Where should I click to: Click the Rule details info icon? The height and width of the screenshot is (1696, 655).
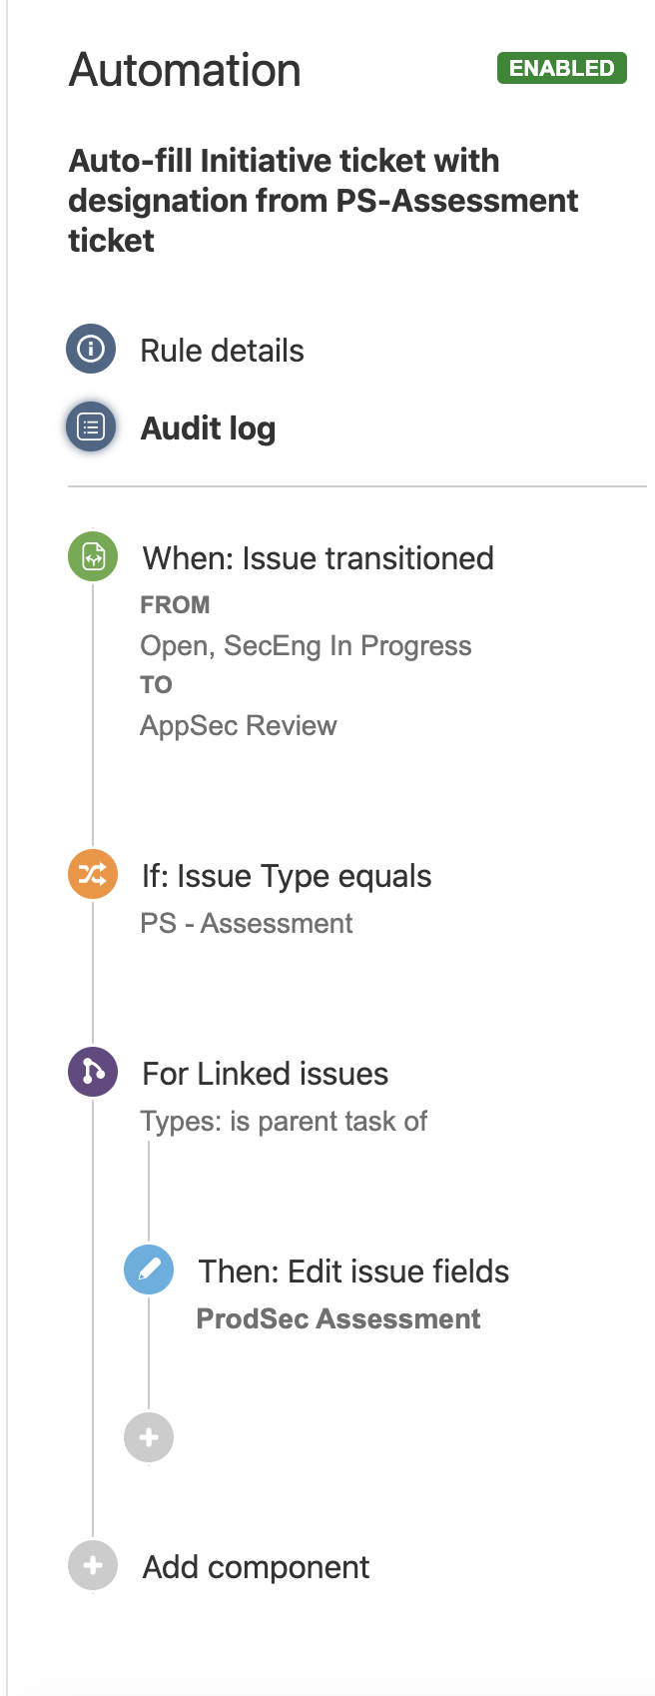[91, 350]
